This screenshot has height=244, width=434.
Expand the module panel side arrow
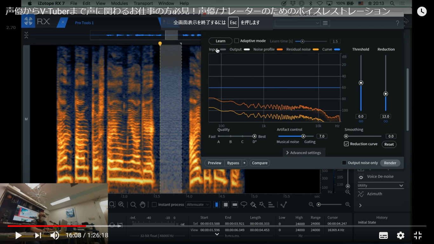[x=360, y=206]
